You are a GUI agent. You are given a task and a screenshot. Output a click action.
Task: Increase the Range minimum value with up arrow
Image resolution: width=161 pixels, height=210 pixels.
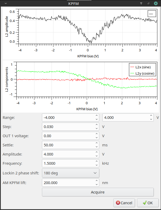[97, 116]
